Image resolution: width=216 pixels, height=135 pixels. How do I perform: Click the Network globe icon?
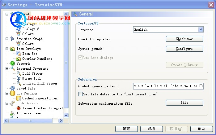[13, 63]
